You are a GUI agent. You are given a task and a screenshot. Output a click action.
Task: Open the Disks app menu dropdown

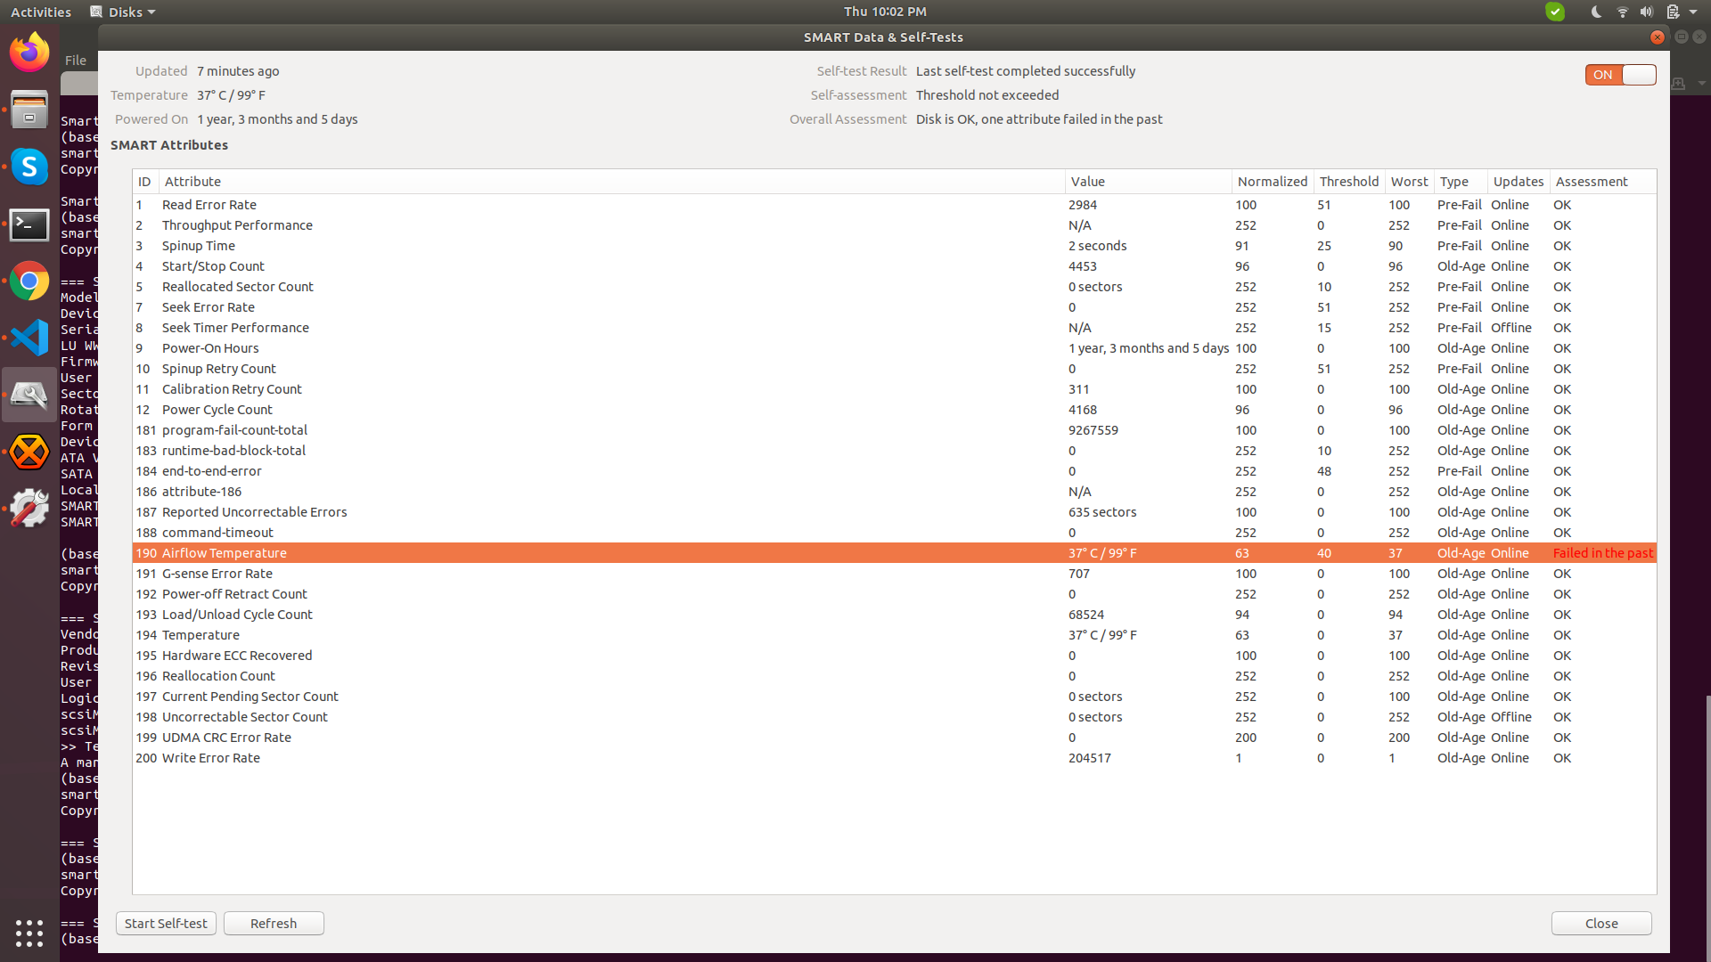coord(123,12)
